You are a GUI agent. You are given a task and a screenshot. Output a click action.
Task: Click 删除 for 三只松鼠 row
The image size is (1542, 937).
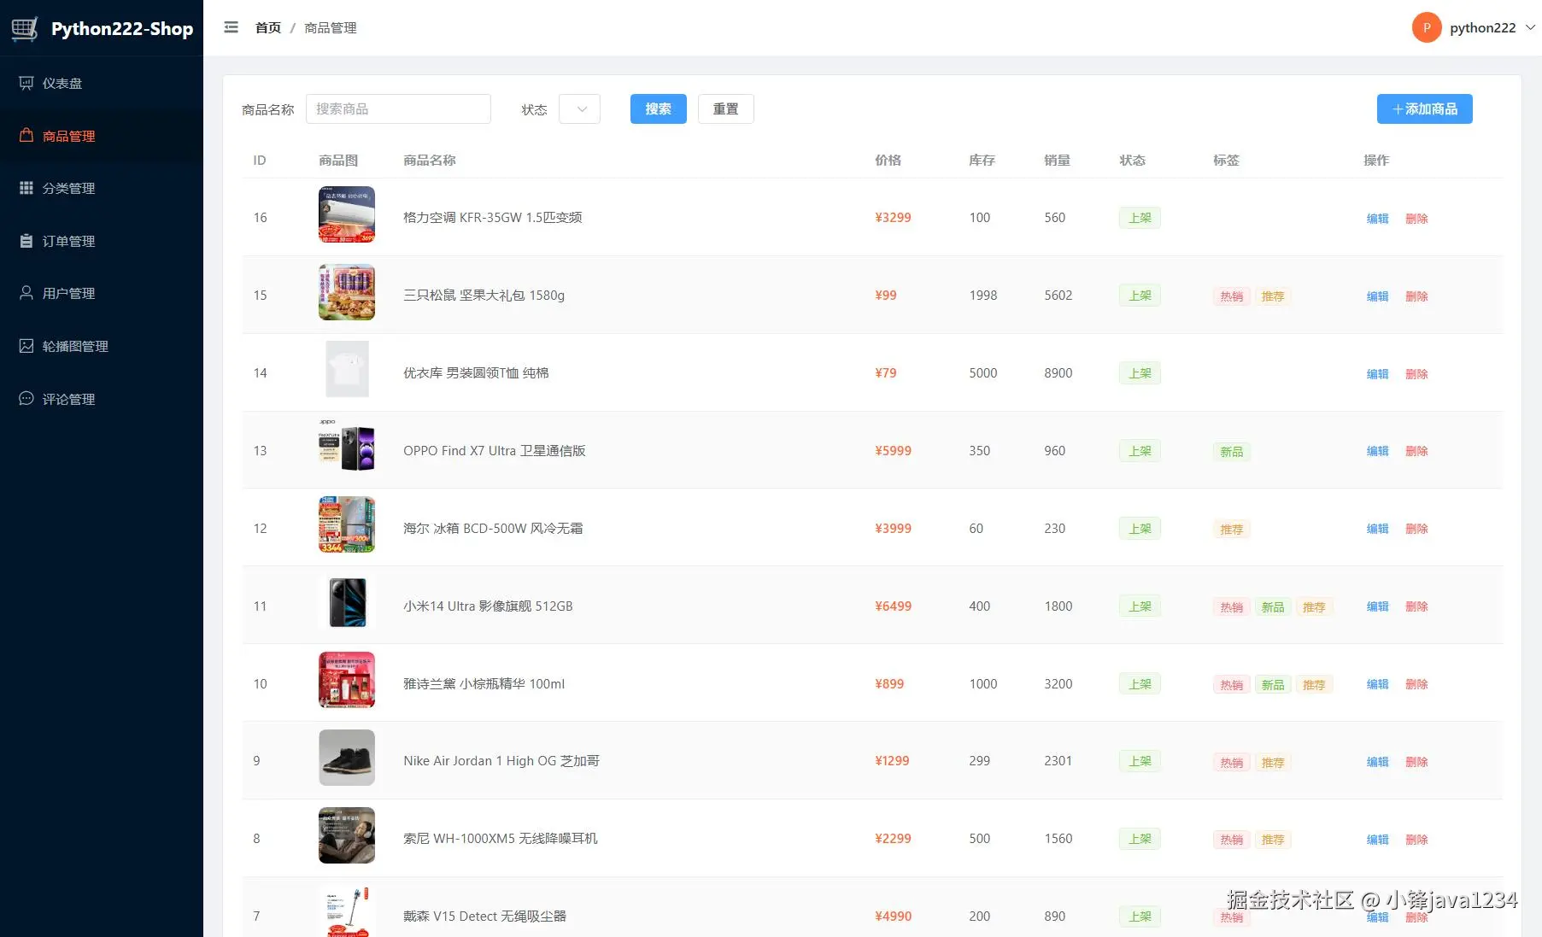click(1417, 296)
